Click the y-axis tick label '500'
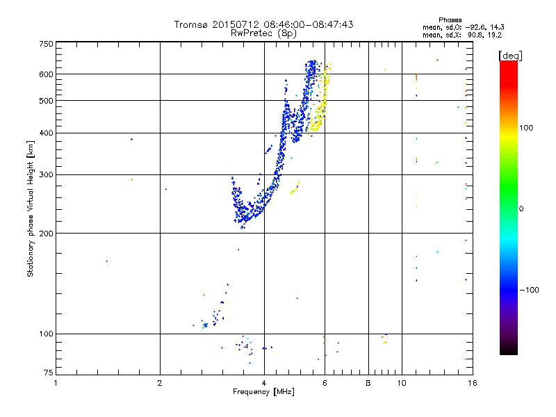Screen dimensions: 556x417 pos(46,101)
